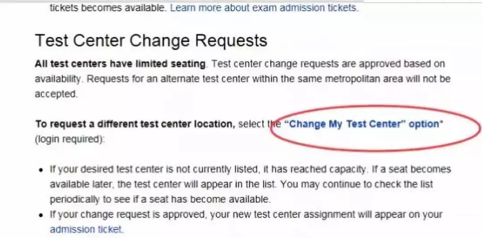Click bold text 'All test centers have limited seating'
The width and height of the screenshot is (482, 238).
(x=120, y=64)
